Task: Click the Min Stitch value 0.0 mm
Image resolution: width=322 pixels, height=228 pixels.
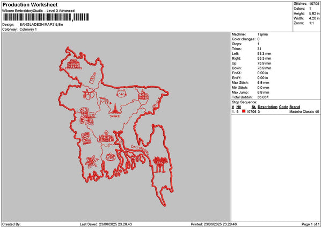Action: (x=263, y=88)
